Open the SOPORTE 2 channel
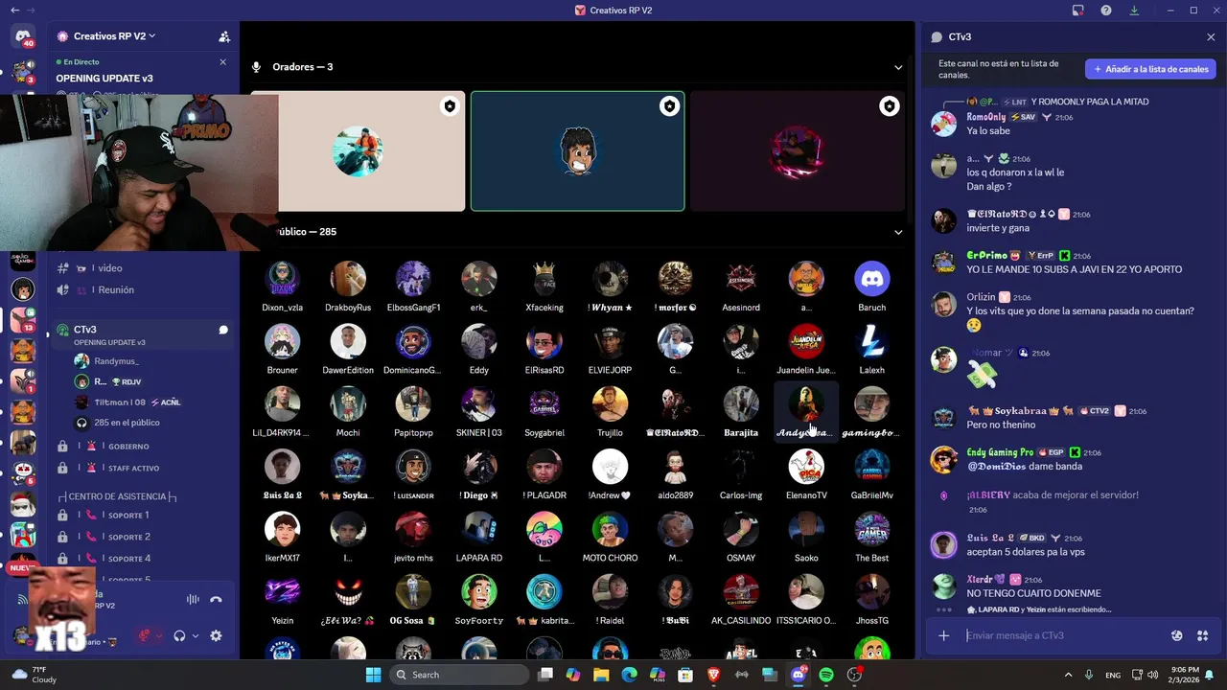 click(x=144, y=537)
